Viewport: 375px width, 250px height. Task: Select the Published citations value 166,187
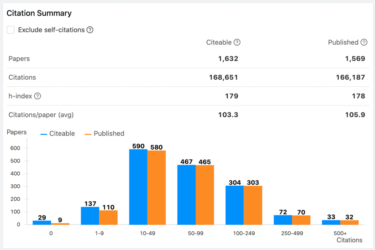coord(350,77)
